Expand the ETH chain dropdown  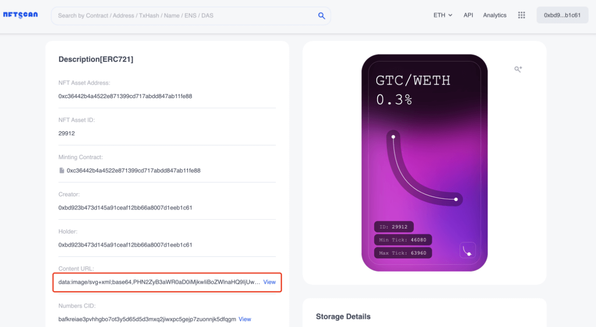click(x=443, y=15)
